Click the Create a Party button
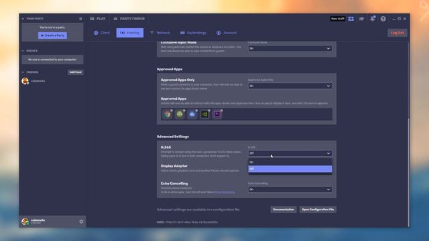 [x=52, y=35]
